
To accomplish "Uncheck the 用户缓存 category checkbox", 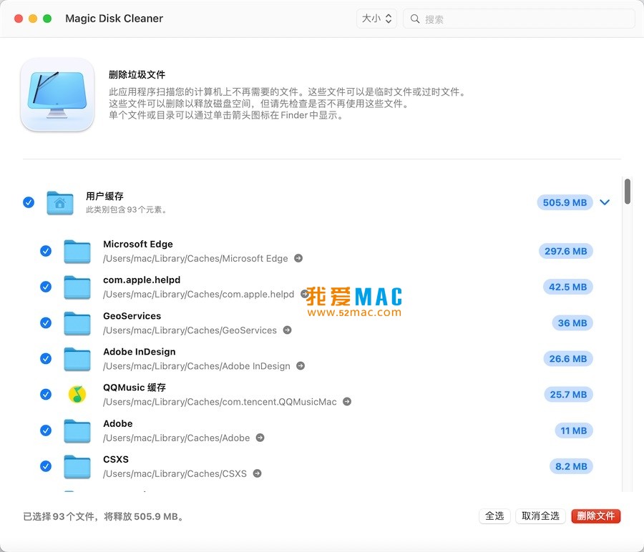I will [x=29, y=202].
